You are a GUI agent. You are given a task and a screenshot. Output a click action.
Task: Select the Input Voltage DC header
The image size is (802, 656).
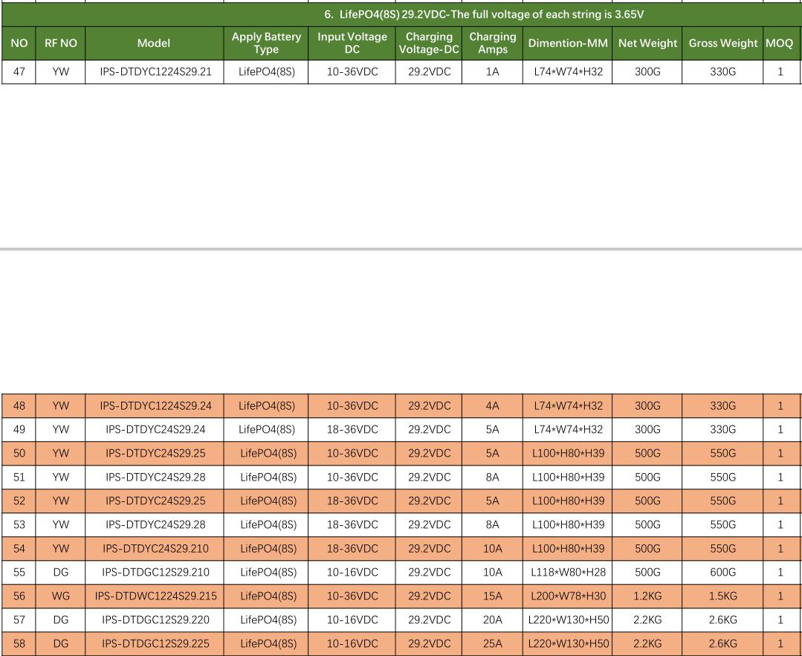pyautogui.click(x=352, y=43)
